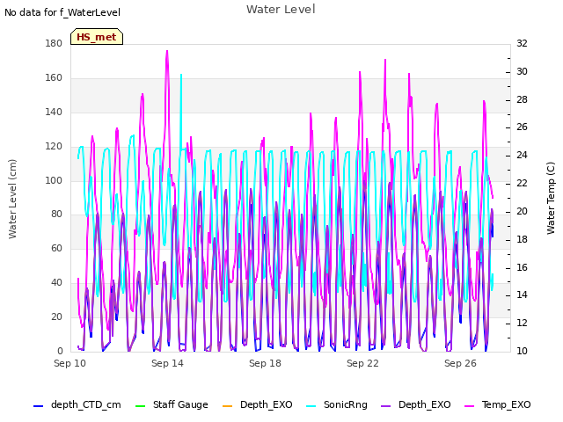Viewport: 563px width, 422px height.
Task: Click the 30 right axis value
Action: coord(522,71)
